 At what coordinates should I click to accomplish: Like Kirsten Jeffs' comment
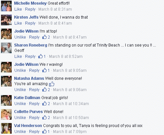pyautogui.click(x=18, y=23)
